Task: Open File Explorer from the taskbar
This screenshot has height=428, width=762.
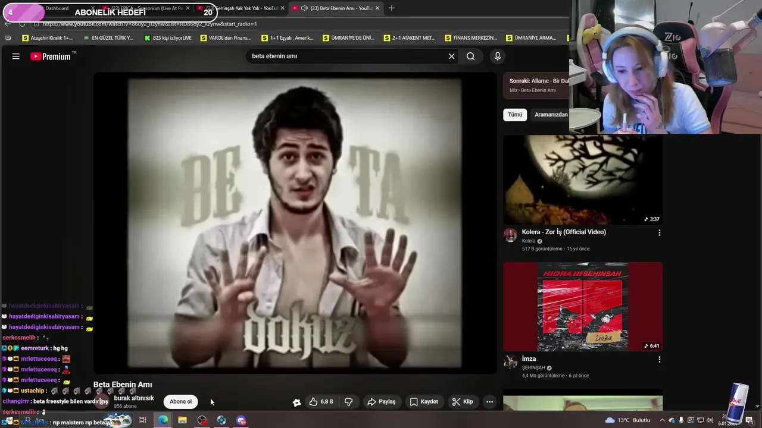Action: [x=182, y=420]
